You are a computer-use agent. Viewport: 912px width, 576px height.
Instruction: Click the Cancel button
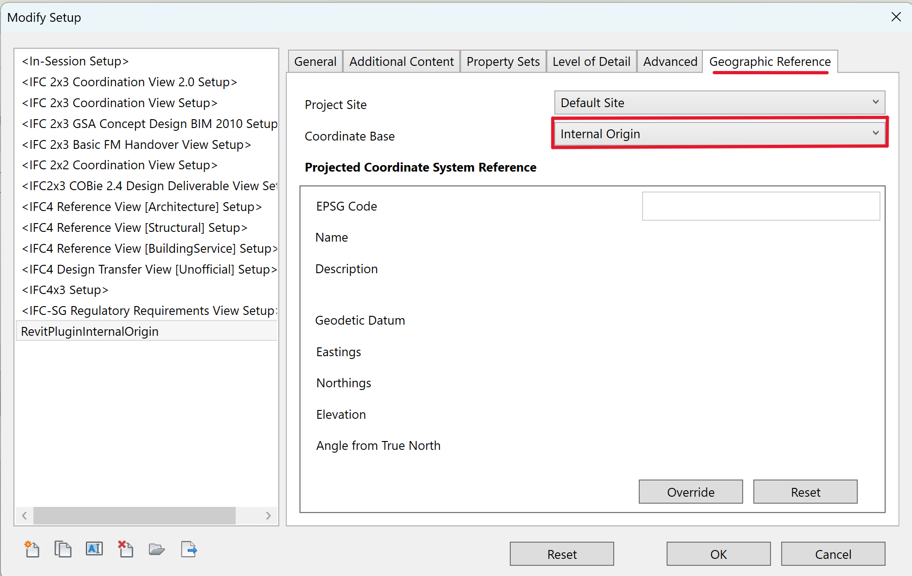click(833, 554)
